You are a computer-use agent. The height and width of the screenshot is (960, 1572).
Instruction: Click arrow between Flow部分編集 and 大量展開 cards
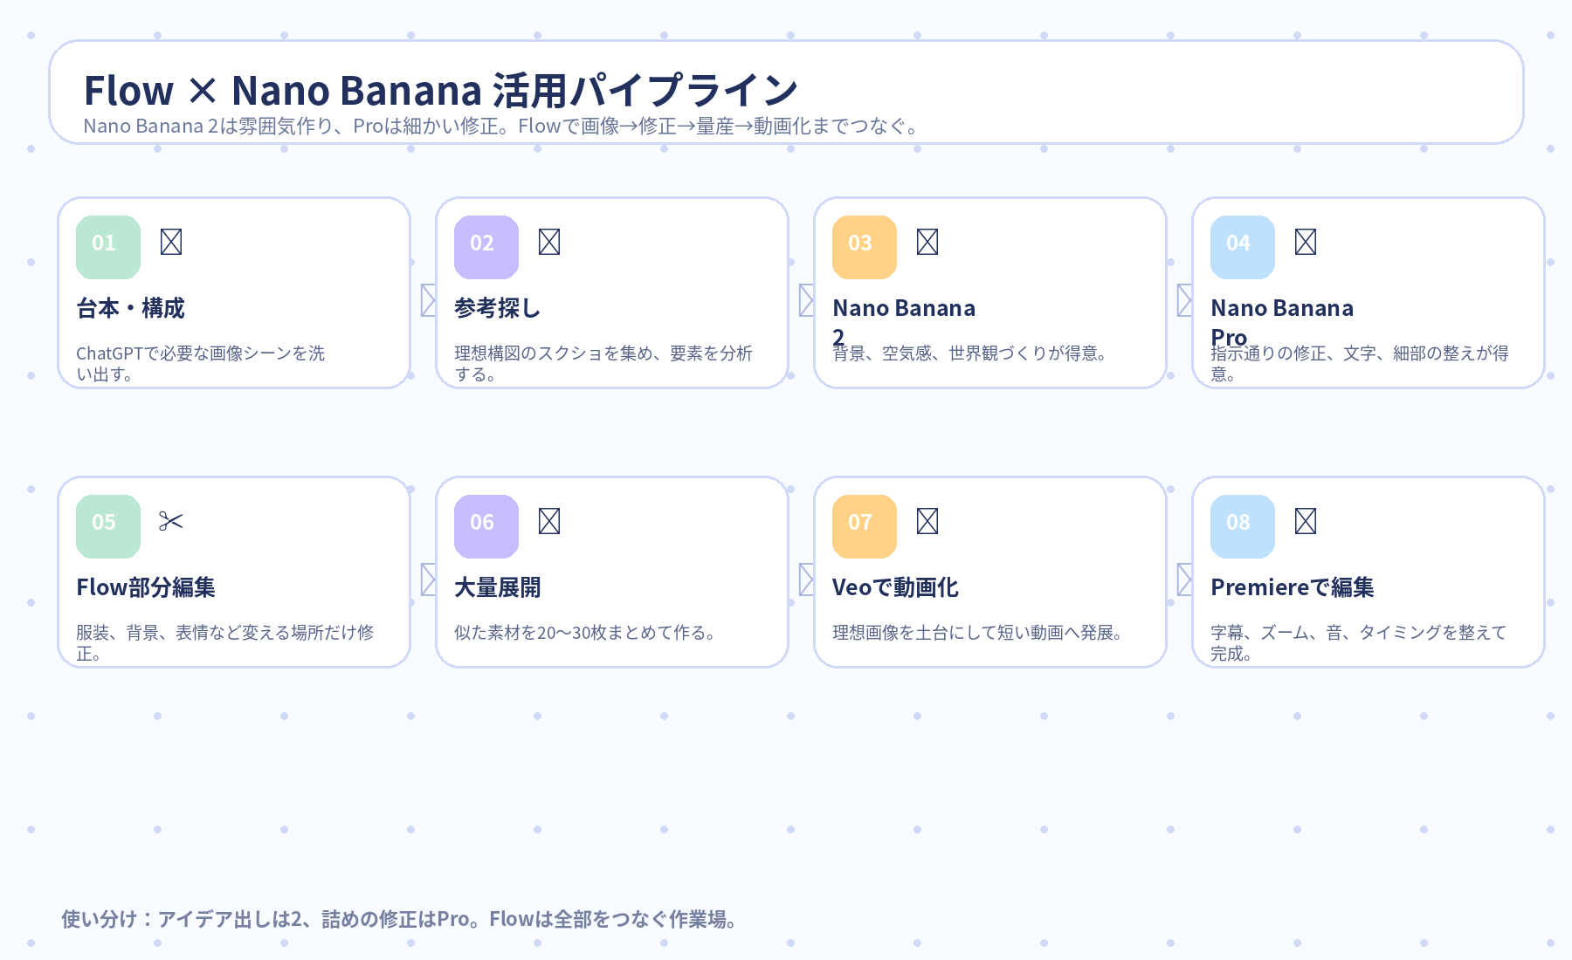point(428,579)
